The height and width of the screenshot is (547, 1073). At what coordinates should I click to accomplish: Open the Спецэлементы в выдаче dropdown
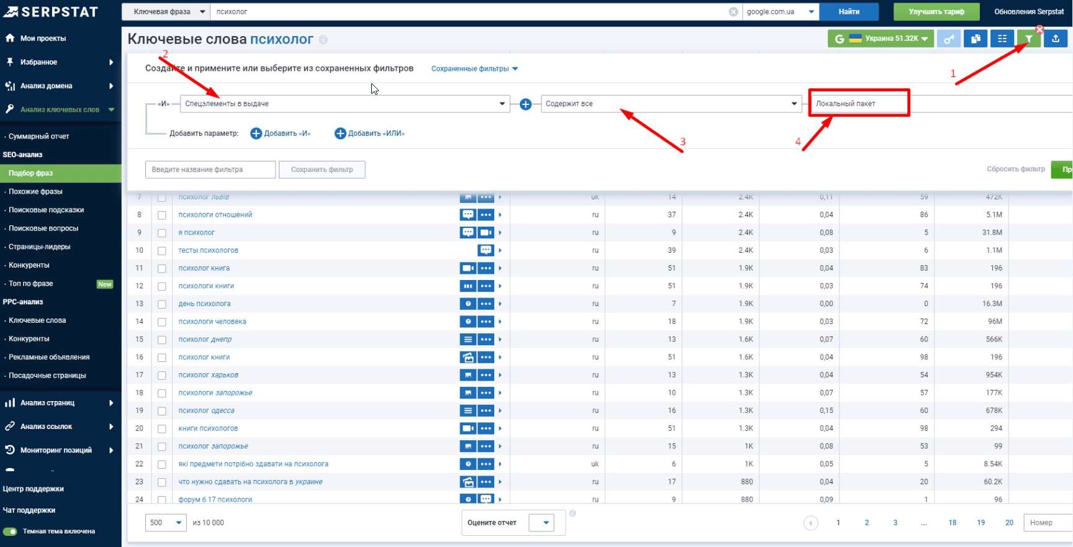pyautogui.click(x=345, y=104)
